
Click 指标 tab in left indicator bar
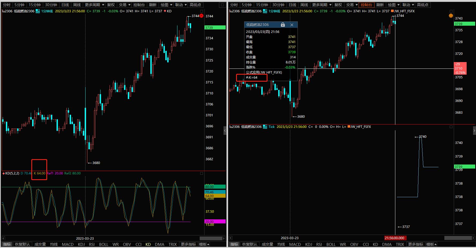7,244
